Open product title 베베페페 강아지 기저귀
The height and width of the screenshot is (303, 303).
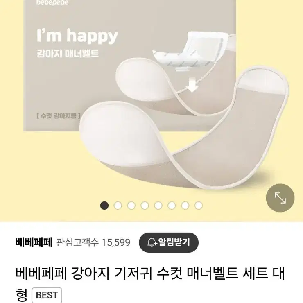(x=150, y=284)
